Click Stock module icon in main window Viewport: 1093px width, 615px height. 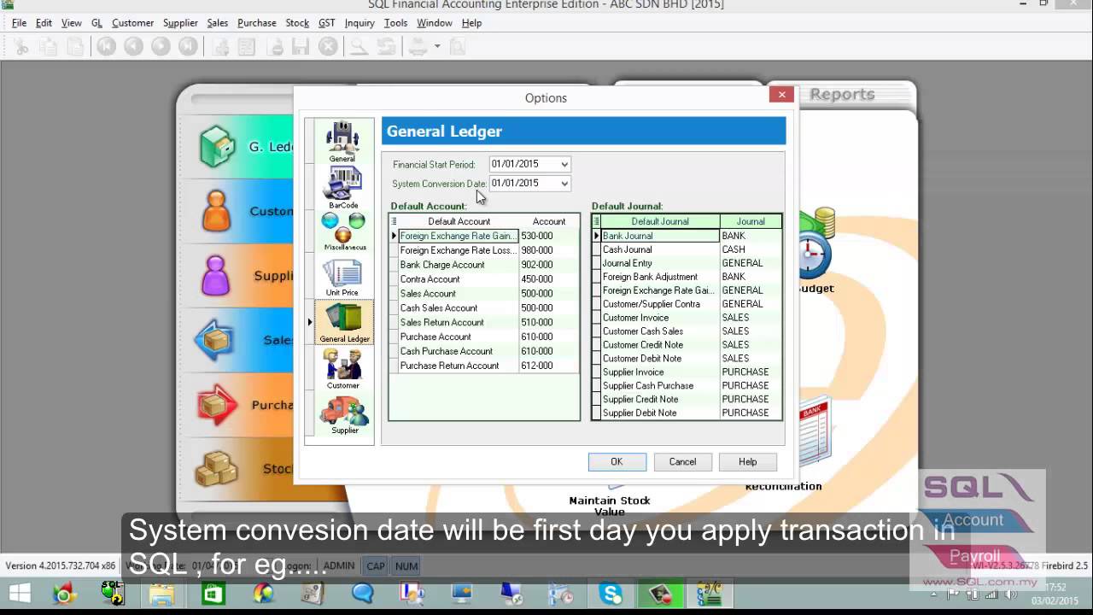216,469
